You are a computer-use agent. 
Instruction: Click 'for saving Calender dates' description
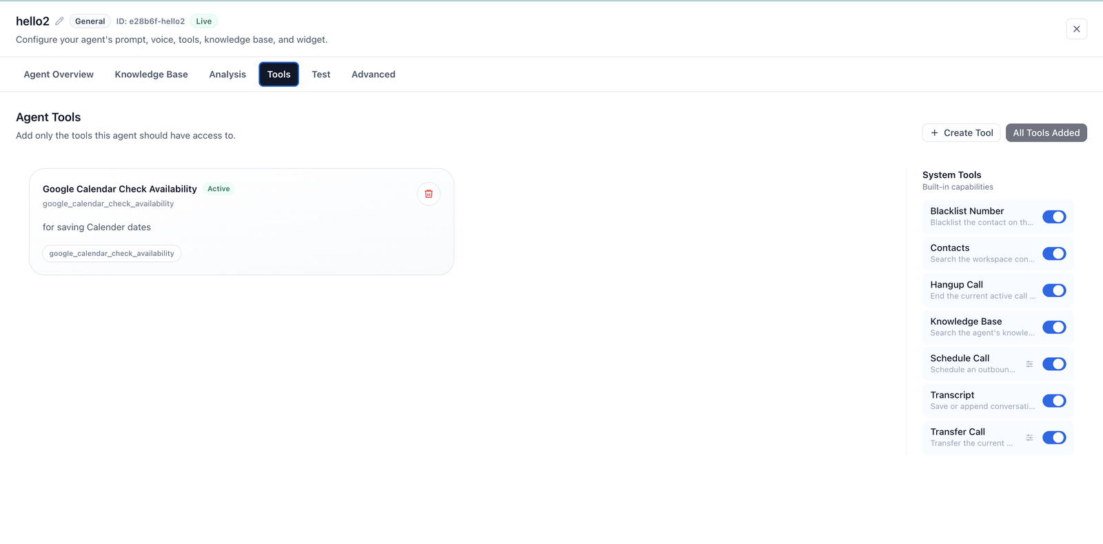97,228
